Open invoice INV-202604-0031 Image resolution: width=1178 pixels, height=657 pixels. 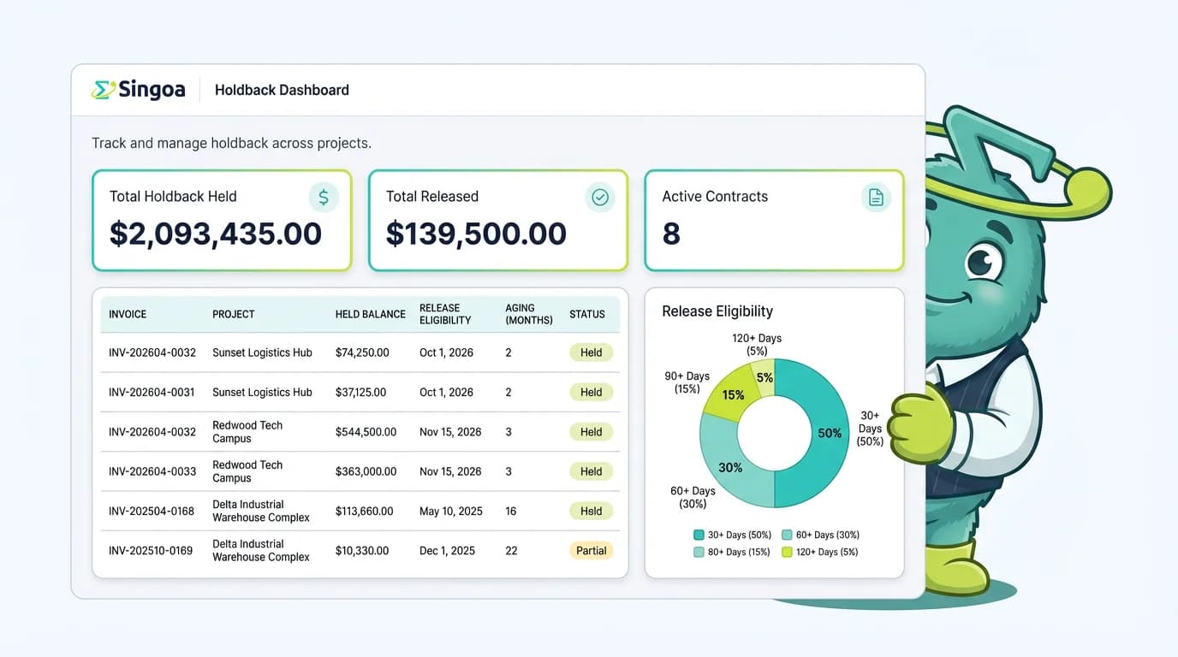(x=152, y=392)
